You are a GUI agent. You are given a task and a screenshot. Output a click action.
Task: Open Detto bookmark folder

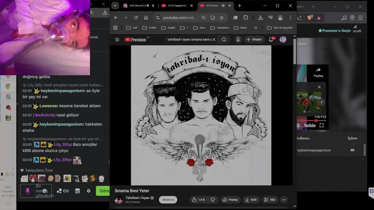(x=240, y=28)
